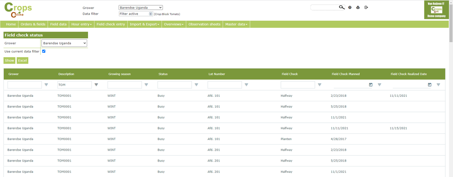
Task: Click the logout icon in header
Action: 366,7
